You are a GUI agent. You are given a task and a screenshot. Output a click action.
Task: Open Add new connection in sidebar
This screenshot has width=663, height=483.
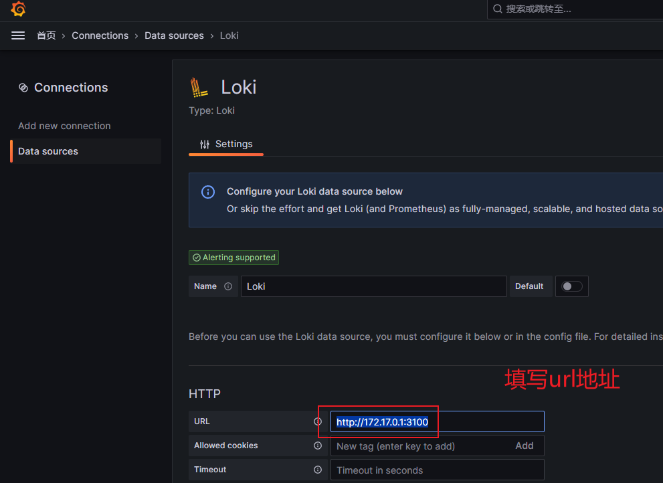point(64,126)
